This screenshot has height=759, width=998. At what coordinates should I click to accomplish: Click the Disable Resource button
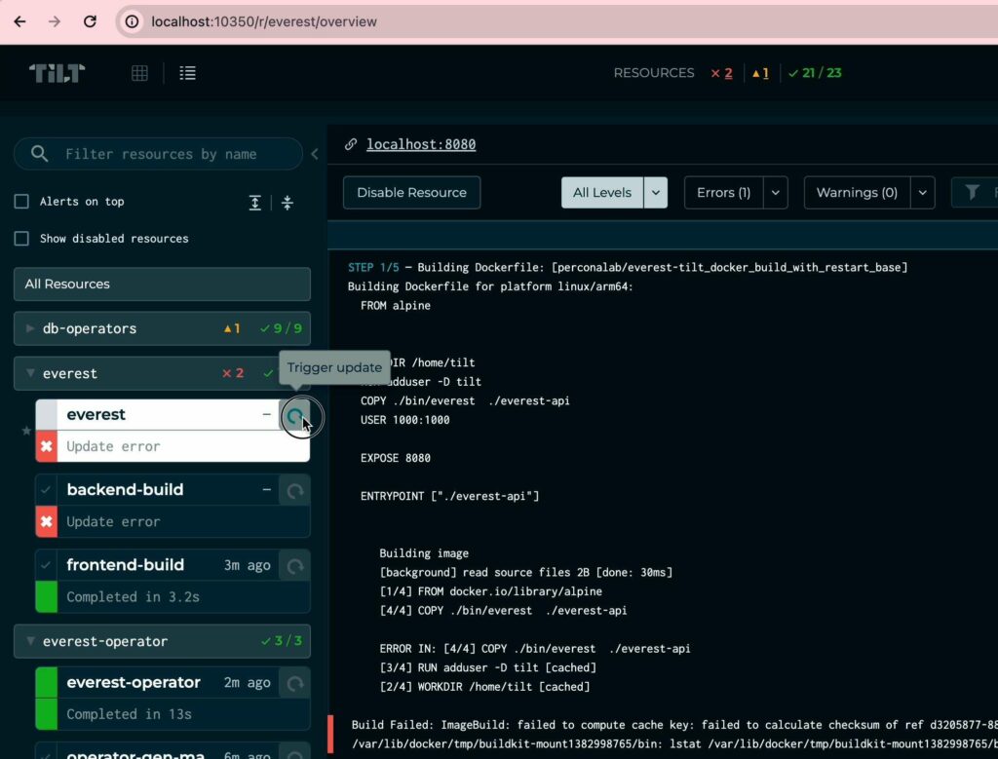pos(411,192)
